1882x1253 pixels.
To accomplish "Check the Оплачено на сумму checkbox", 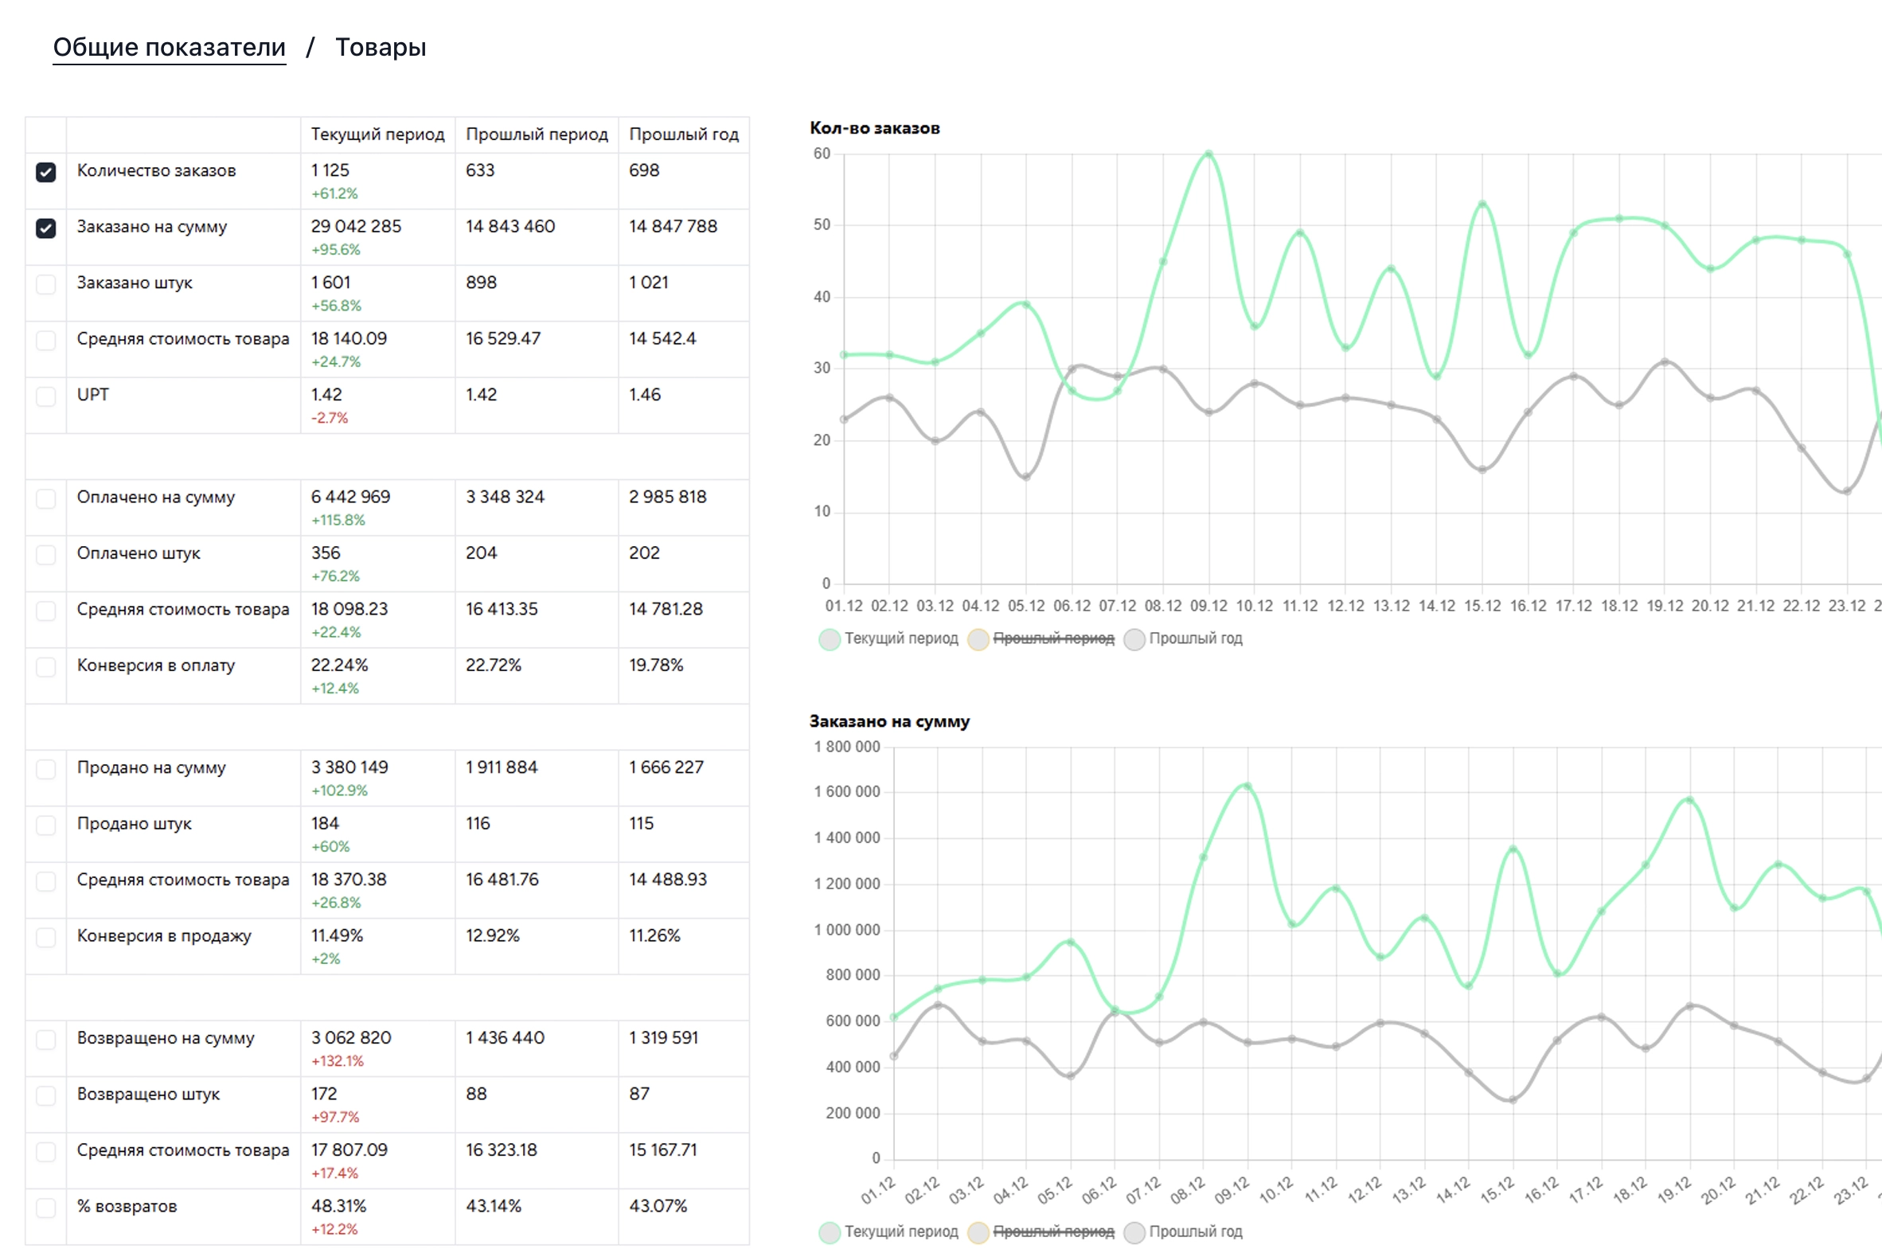I will pyautogui.click(x=45, y=498).
